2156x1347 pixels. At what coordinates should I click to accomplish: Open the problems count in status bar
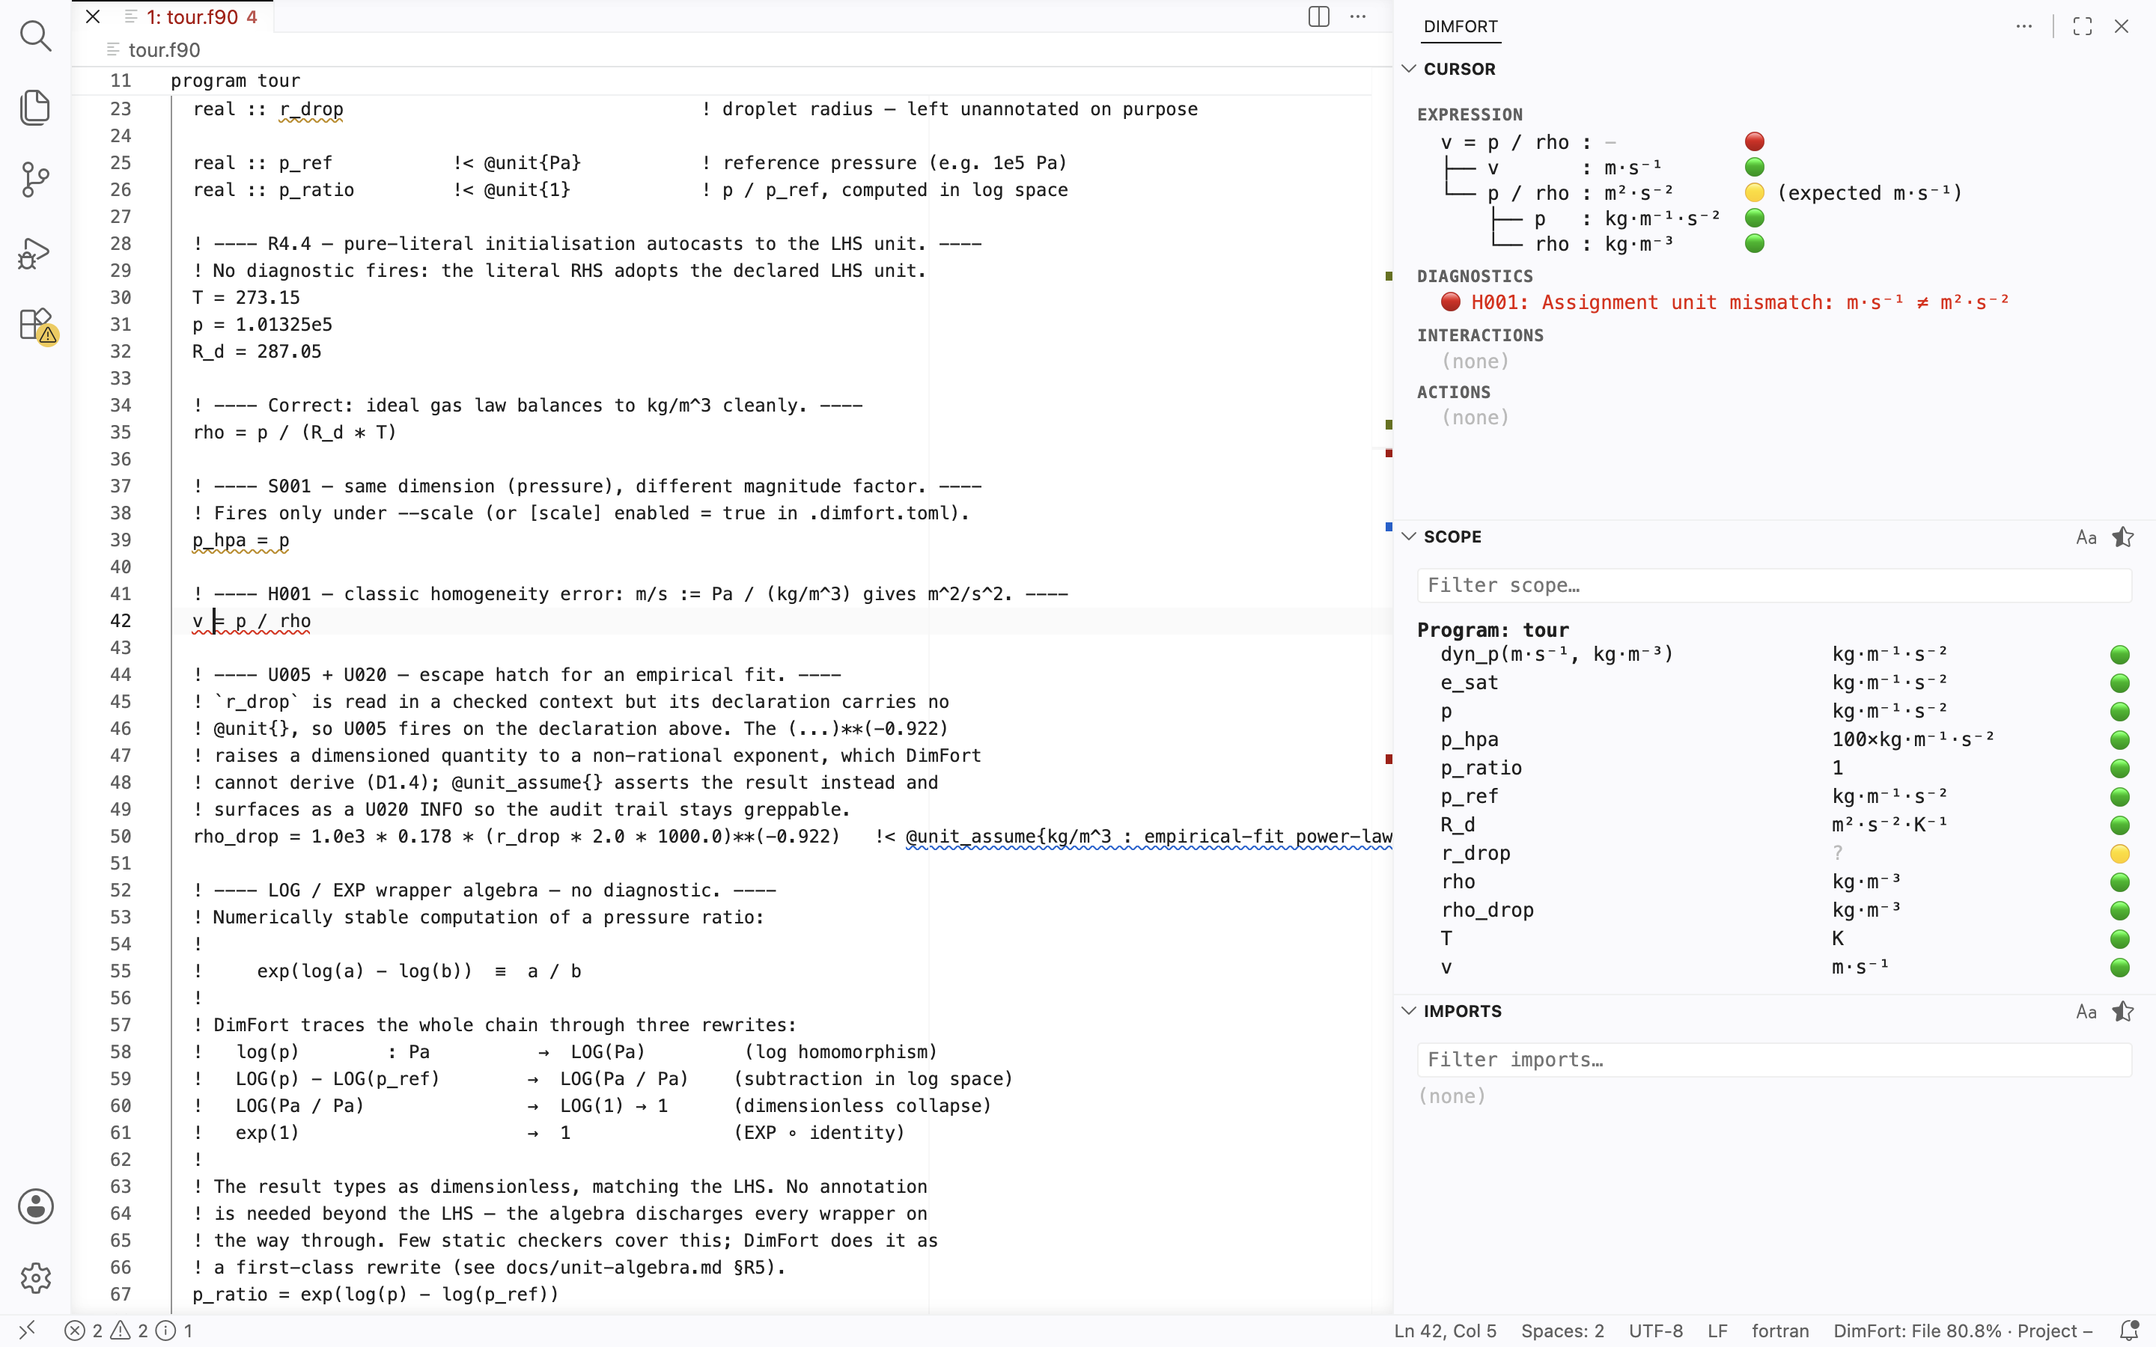pos(128,1330)
